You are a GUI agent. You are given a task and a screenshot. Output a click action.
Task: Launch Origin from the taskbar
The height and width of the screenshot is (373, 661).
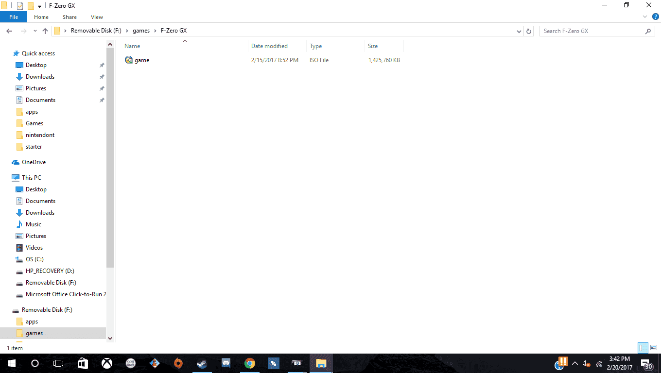click(x=178, y=363)
